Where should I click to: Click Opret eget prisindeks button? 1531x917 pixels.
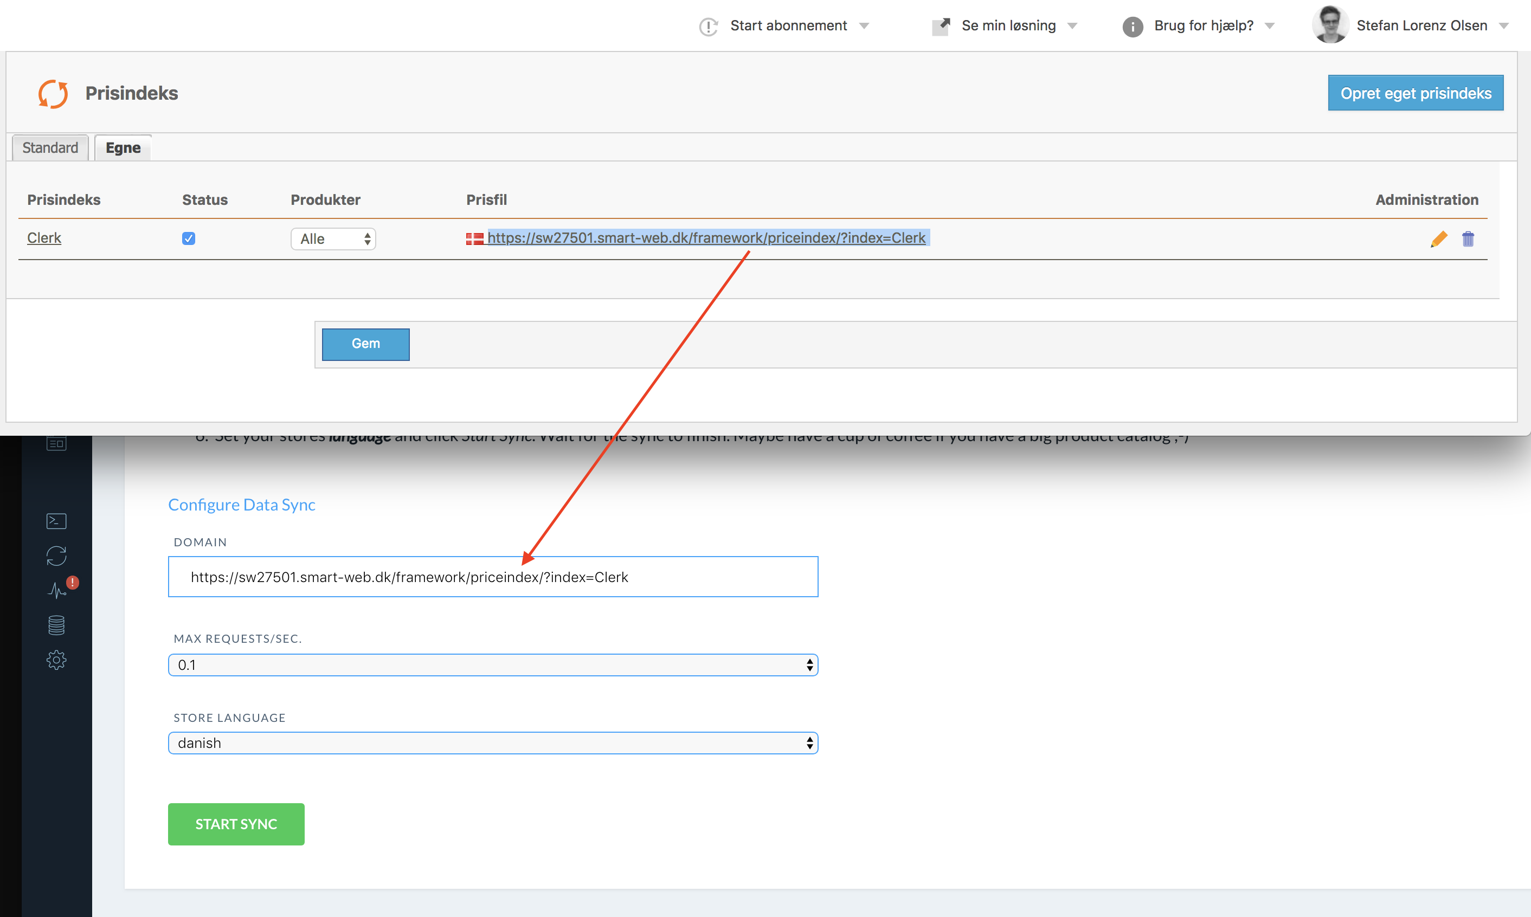click(1416, 93)
